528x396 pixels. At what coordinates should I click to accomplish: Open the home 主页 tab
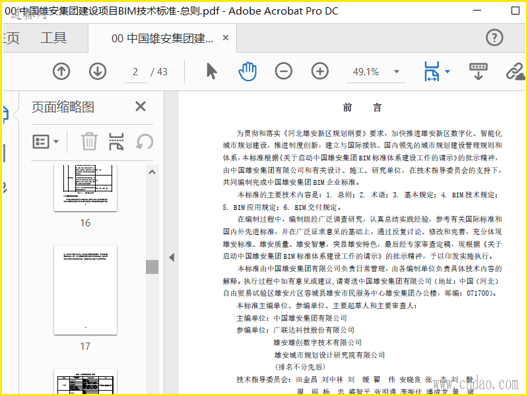(11, 38)
